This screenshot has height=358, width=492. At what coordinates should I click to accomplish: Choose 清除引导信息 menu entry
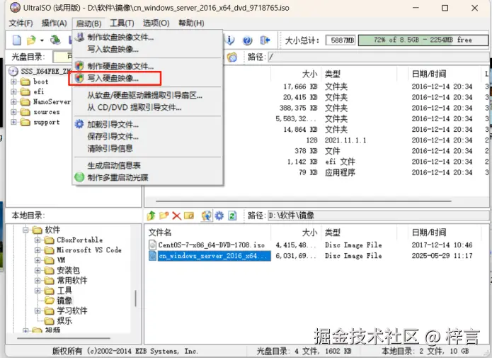click(x=110, y=148)
